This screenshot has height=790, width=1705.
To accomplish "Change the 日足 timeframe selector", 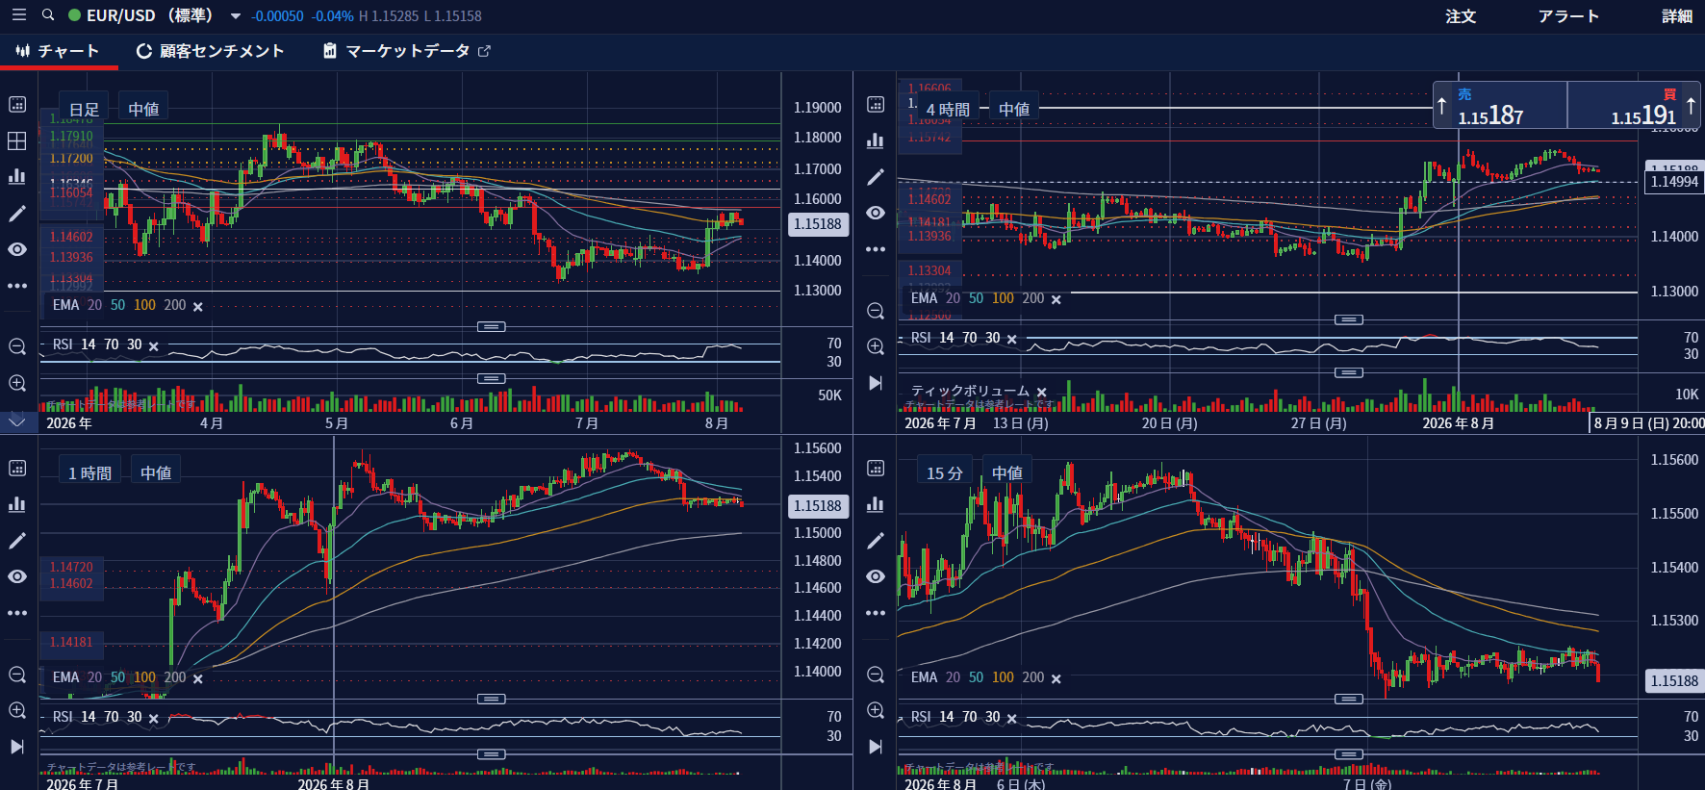I will tap(84, 109).
